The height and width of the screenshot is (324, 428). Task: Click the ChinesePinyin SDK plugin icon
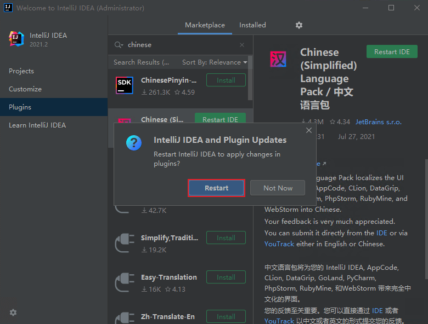(x=125, y=85)
